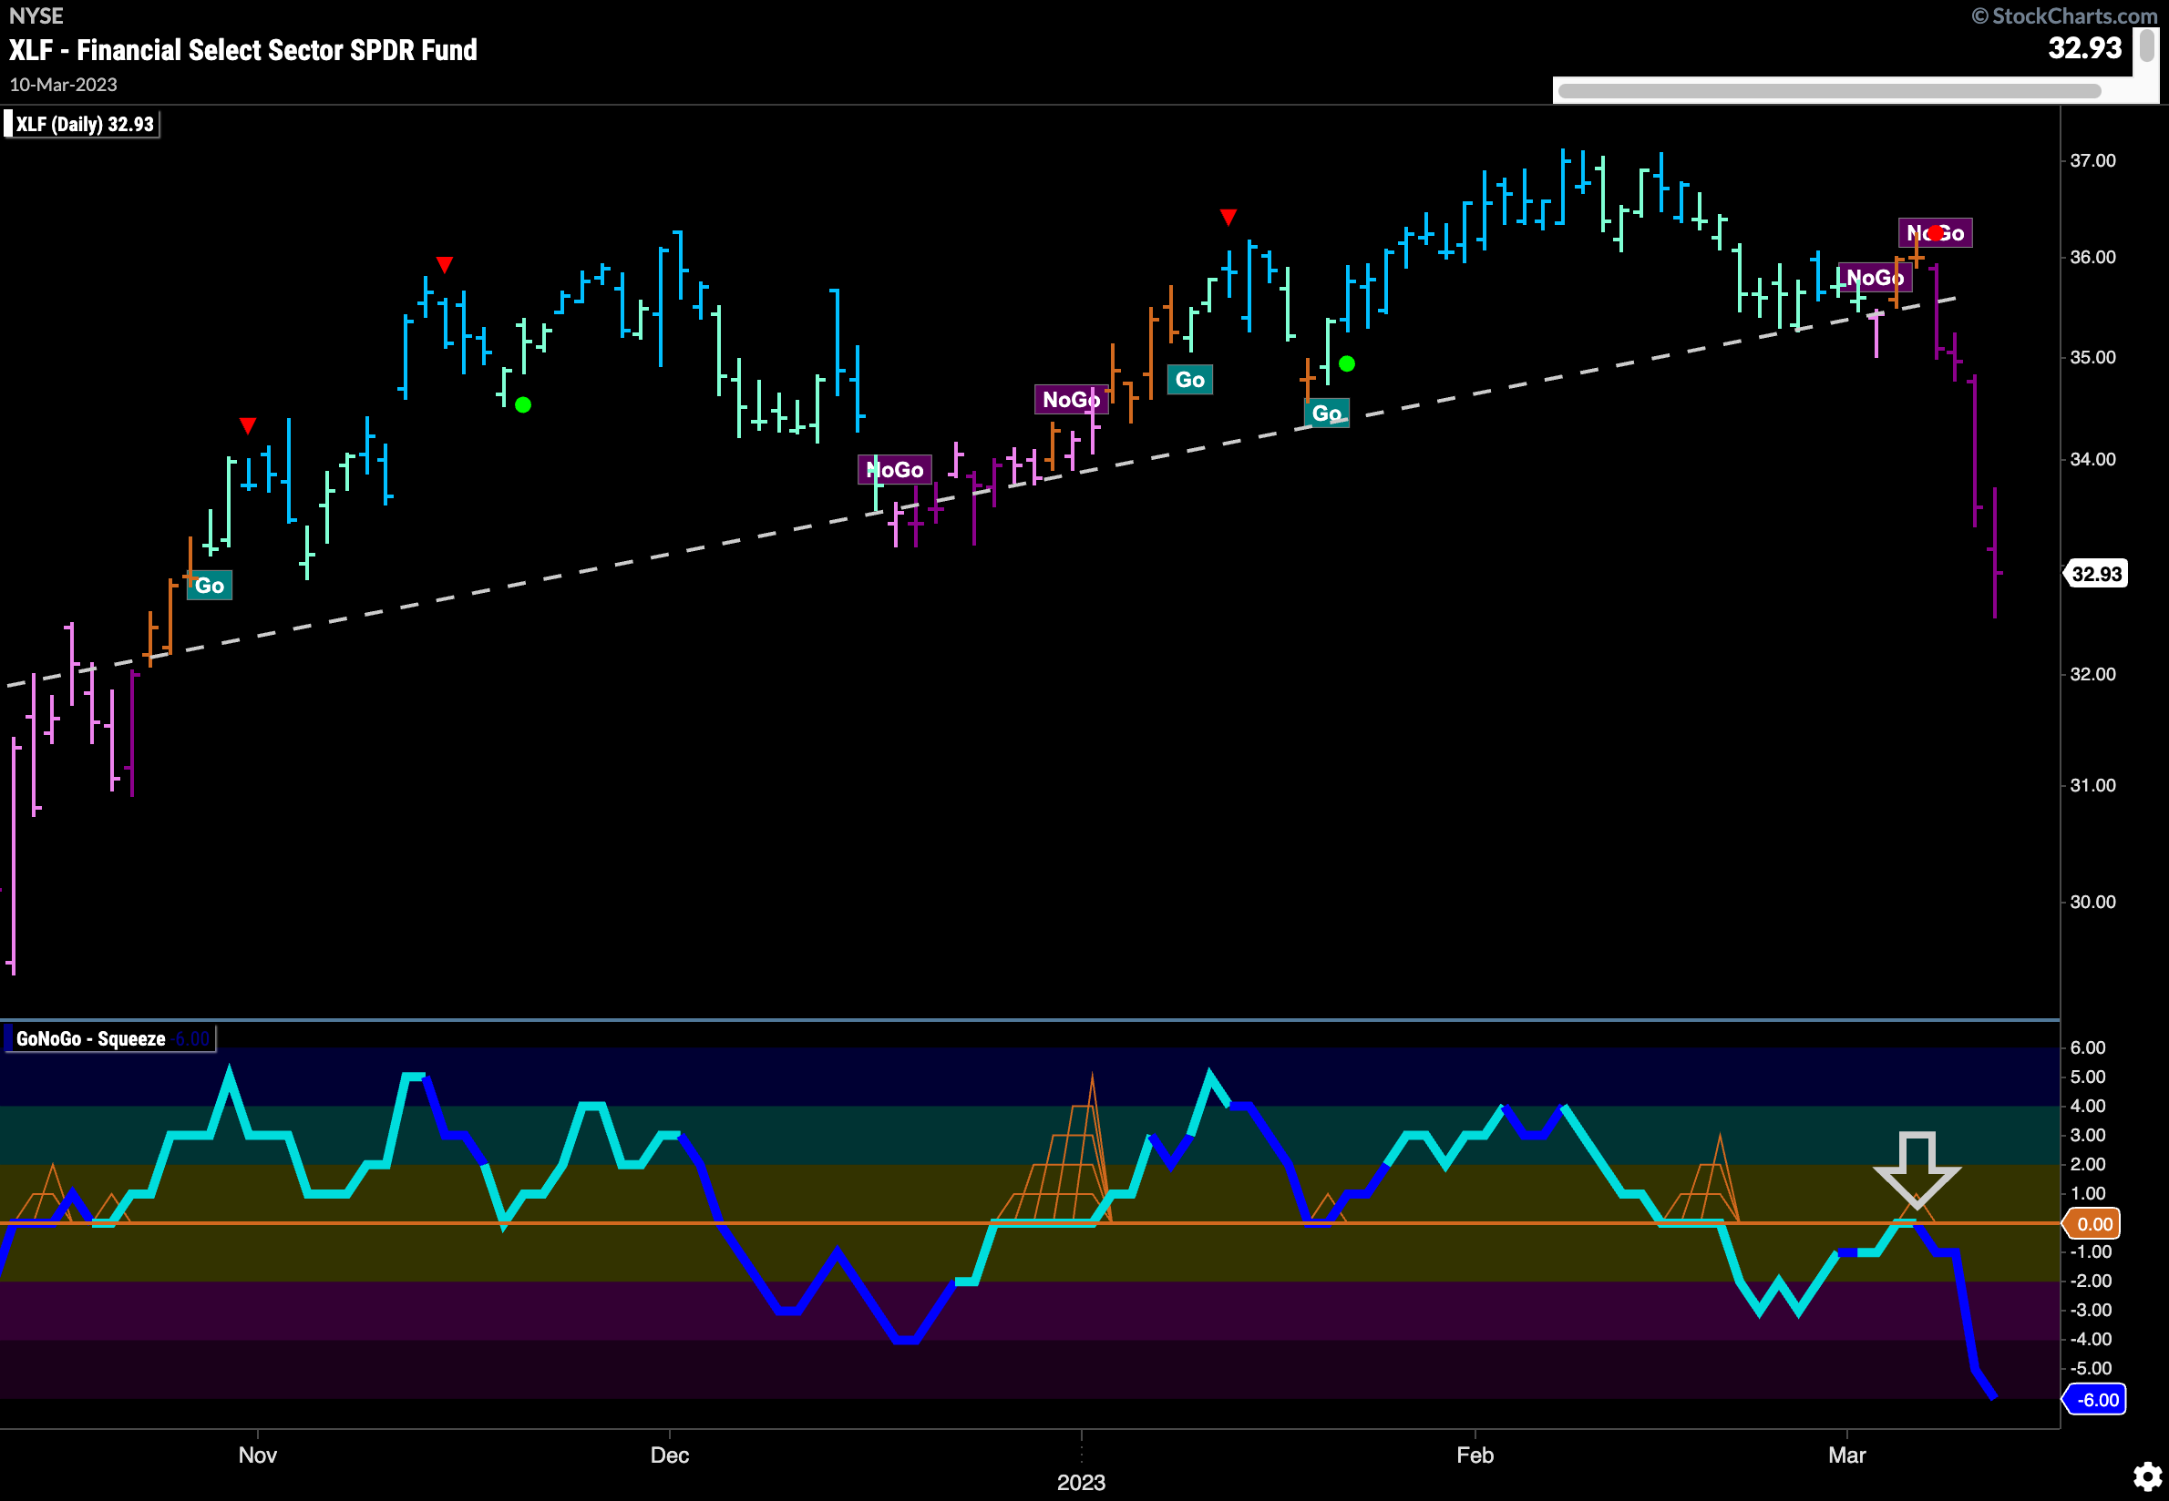
Task: Click the NYSE exchange label
Action: click(x=36, y=16)
